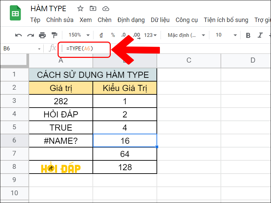
Task: Decrease decimal places with the .0 button
Action: click(123, 35)
